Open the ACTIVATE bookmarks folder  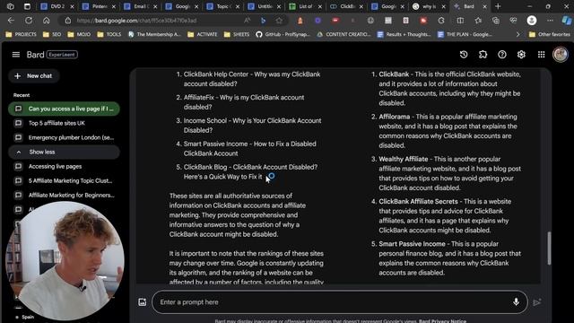point(203,34)
